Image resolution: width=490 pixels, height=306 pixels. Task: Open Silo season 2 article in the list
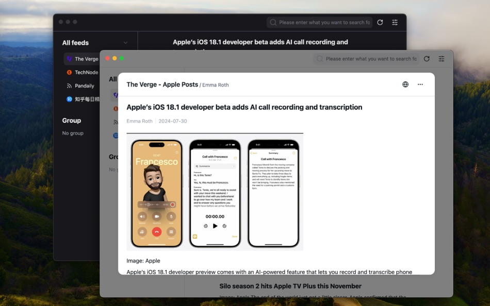(x=290, y=286)
